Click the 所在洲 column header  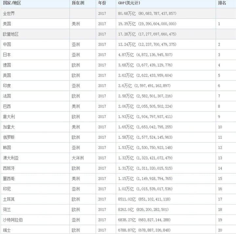78,3
